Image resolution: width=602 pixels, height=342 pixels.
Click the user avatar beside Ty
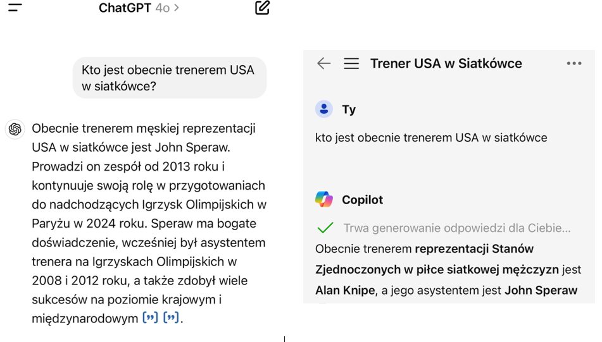(x=324, y=109)
